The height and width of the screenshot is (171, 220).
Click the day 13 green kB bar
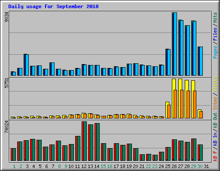tap(92, 142)
